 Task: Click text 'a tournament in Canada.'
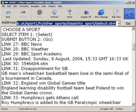27,78
